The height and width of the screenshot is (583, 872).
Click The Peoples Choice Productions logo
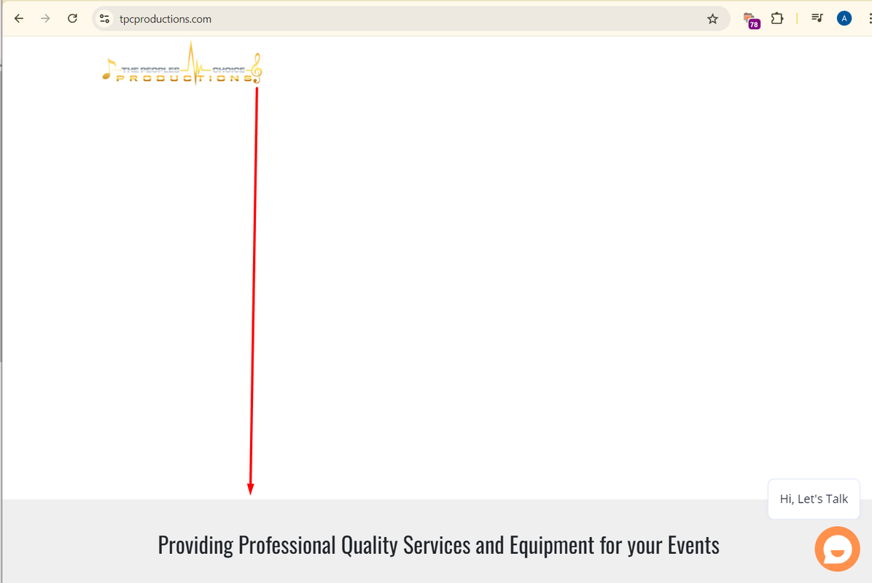tap(182, 64)
